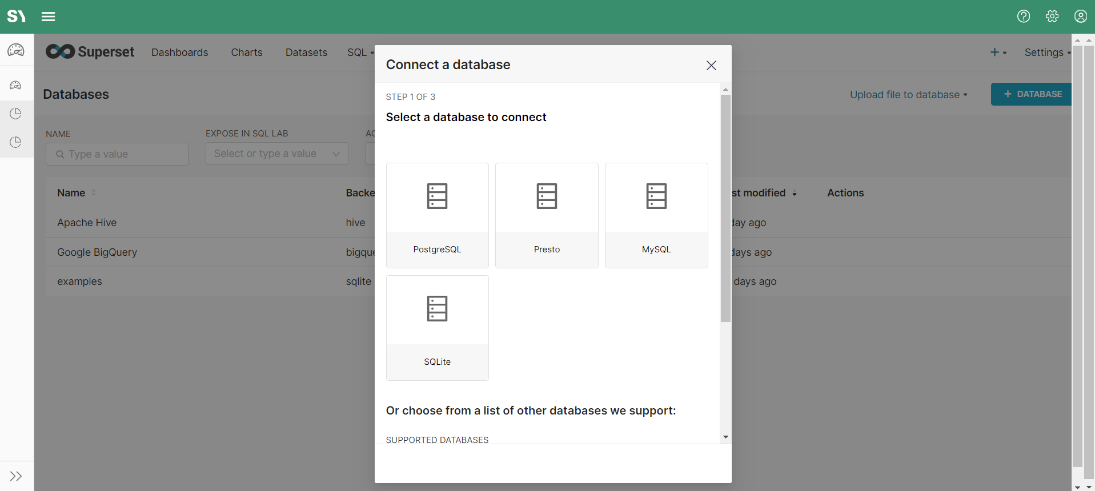Go to Dashboards tab
The image size is (1095, 491).
pos(179,53)
